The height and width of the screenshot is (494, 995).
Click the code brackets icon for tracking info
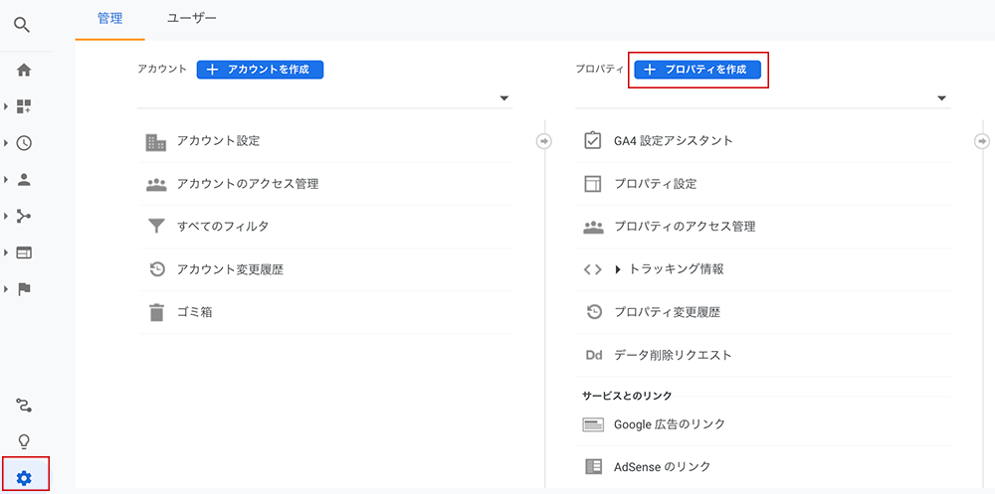593,269
